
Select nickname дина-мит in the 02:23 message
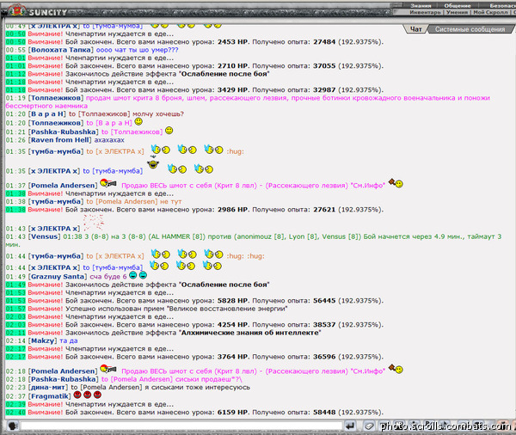[48, 388]
